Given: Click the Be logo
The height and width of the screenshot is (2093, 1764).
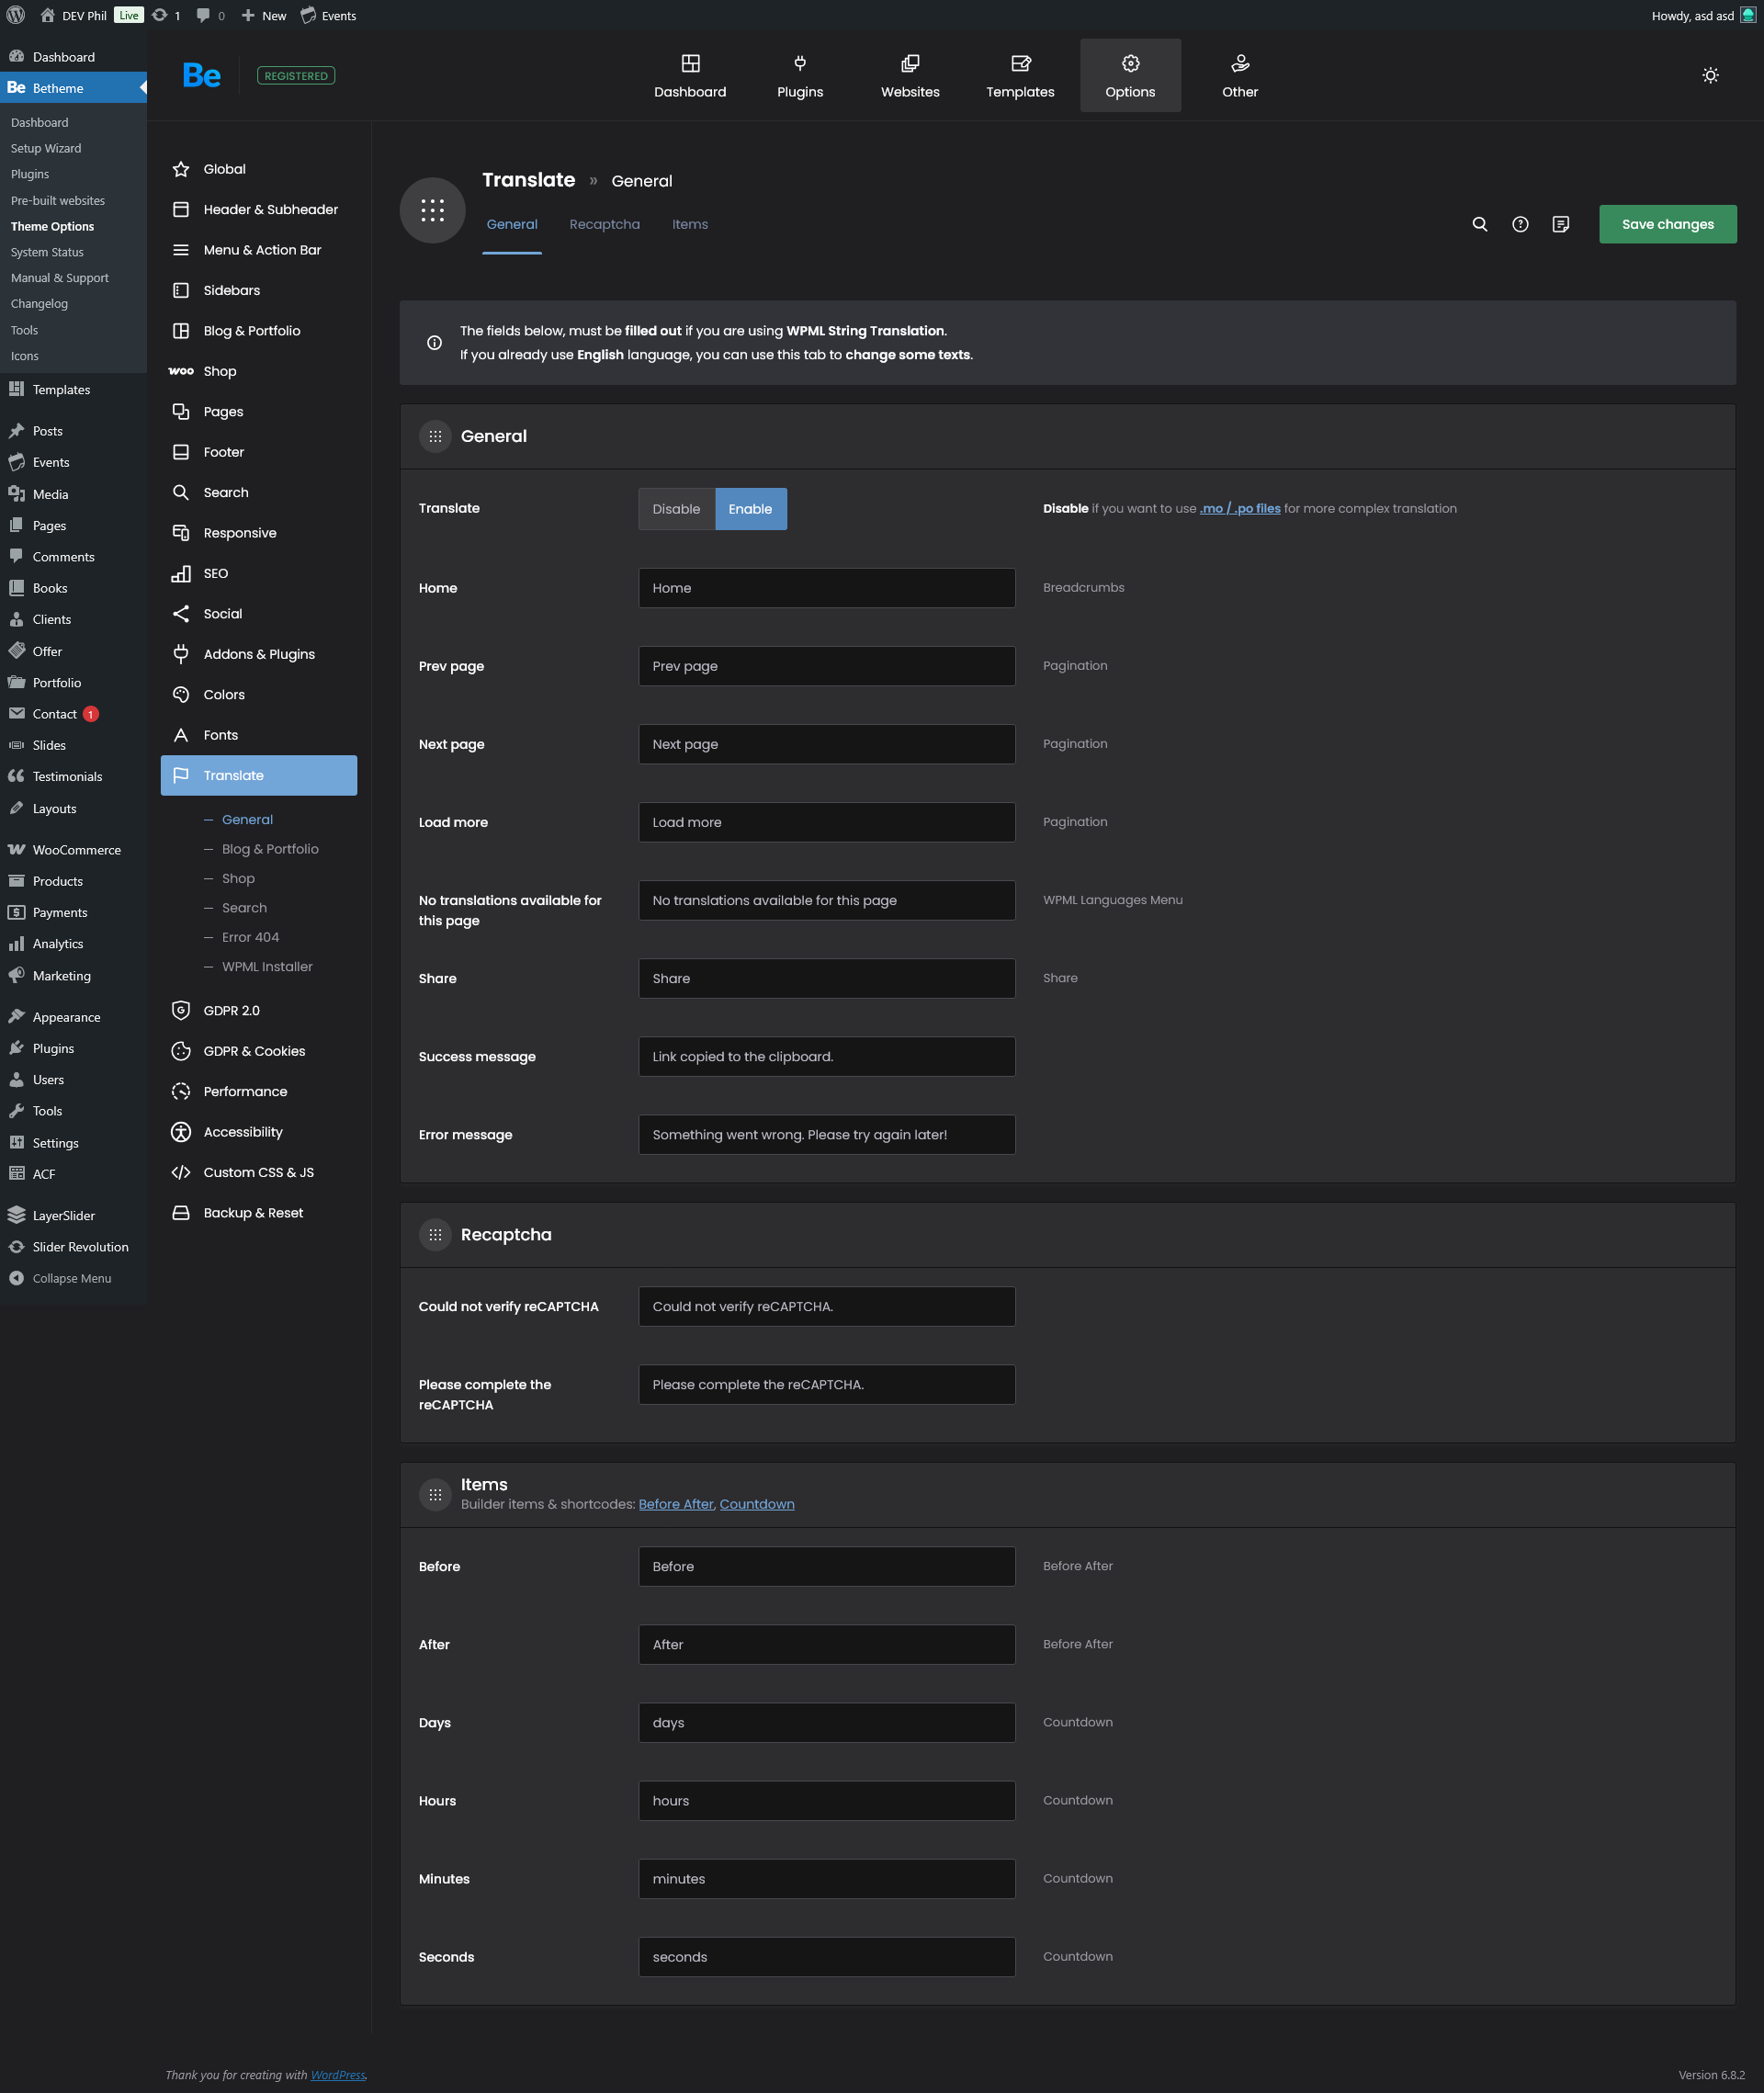Looking at the screenshot, I should [x=202, y=76].
